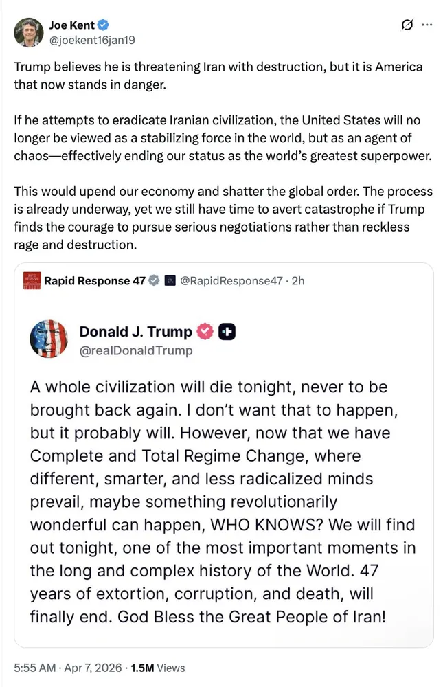Open the three-dot more options menu
Viewport: 443px width, 687px height.
[427, 25]
